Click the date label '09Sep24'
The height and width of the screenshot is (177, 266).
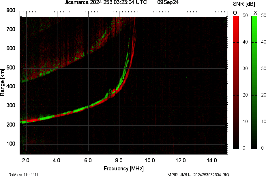168,2
